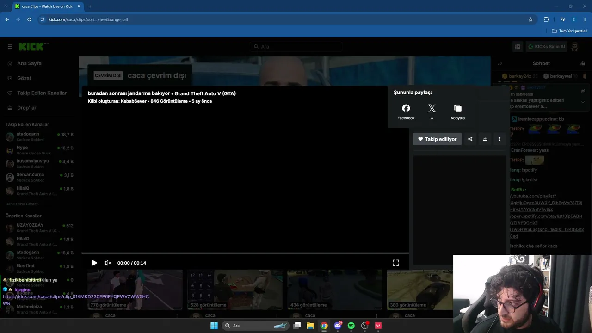This screenshot has width=592, height=333.
Task: Unmute the clip audio
Action: pyautogui.click(x=108, y=263)
